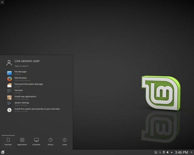Open Kontact Personal Information Manager icon

[9, 85]
